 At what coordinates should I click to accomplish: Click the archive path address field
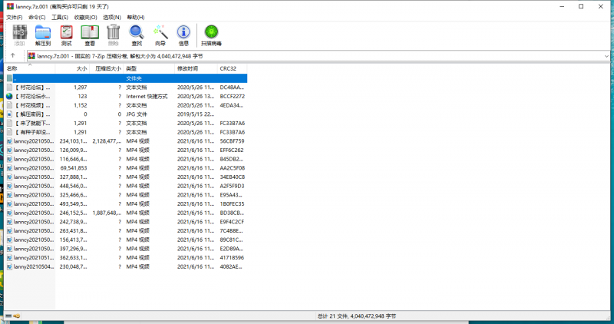(307, 56)
